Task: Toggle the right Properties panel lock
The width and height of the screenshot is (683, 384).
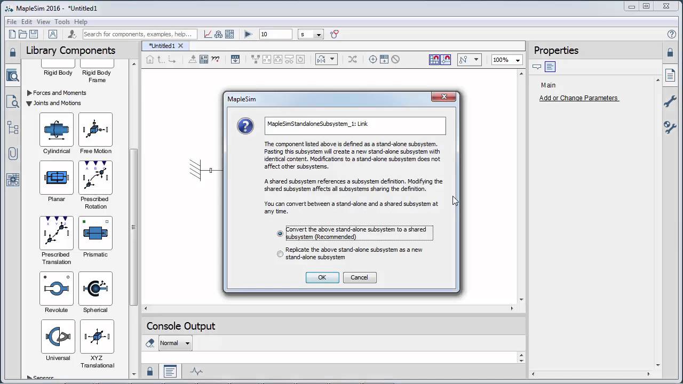Action: tap(670, 52)
